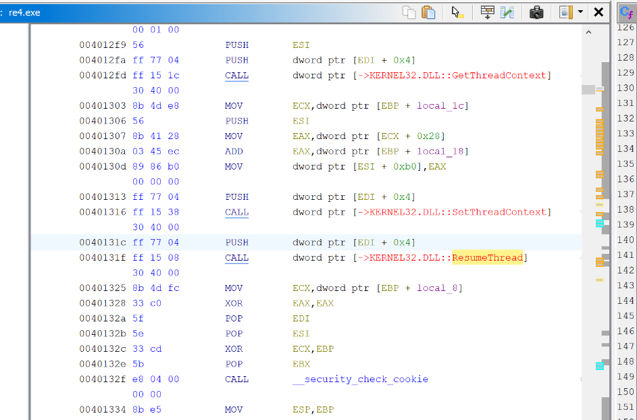Click the cyan marker near line 139

click(x=599, y=224)
